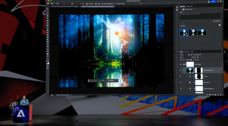The image size is (228, 126).
Task: Open the Kind filter dropdown in Layers
Action: 184,55
